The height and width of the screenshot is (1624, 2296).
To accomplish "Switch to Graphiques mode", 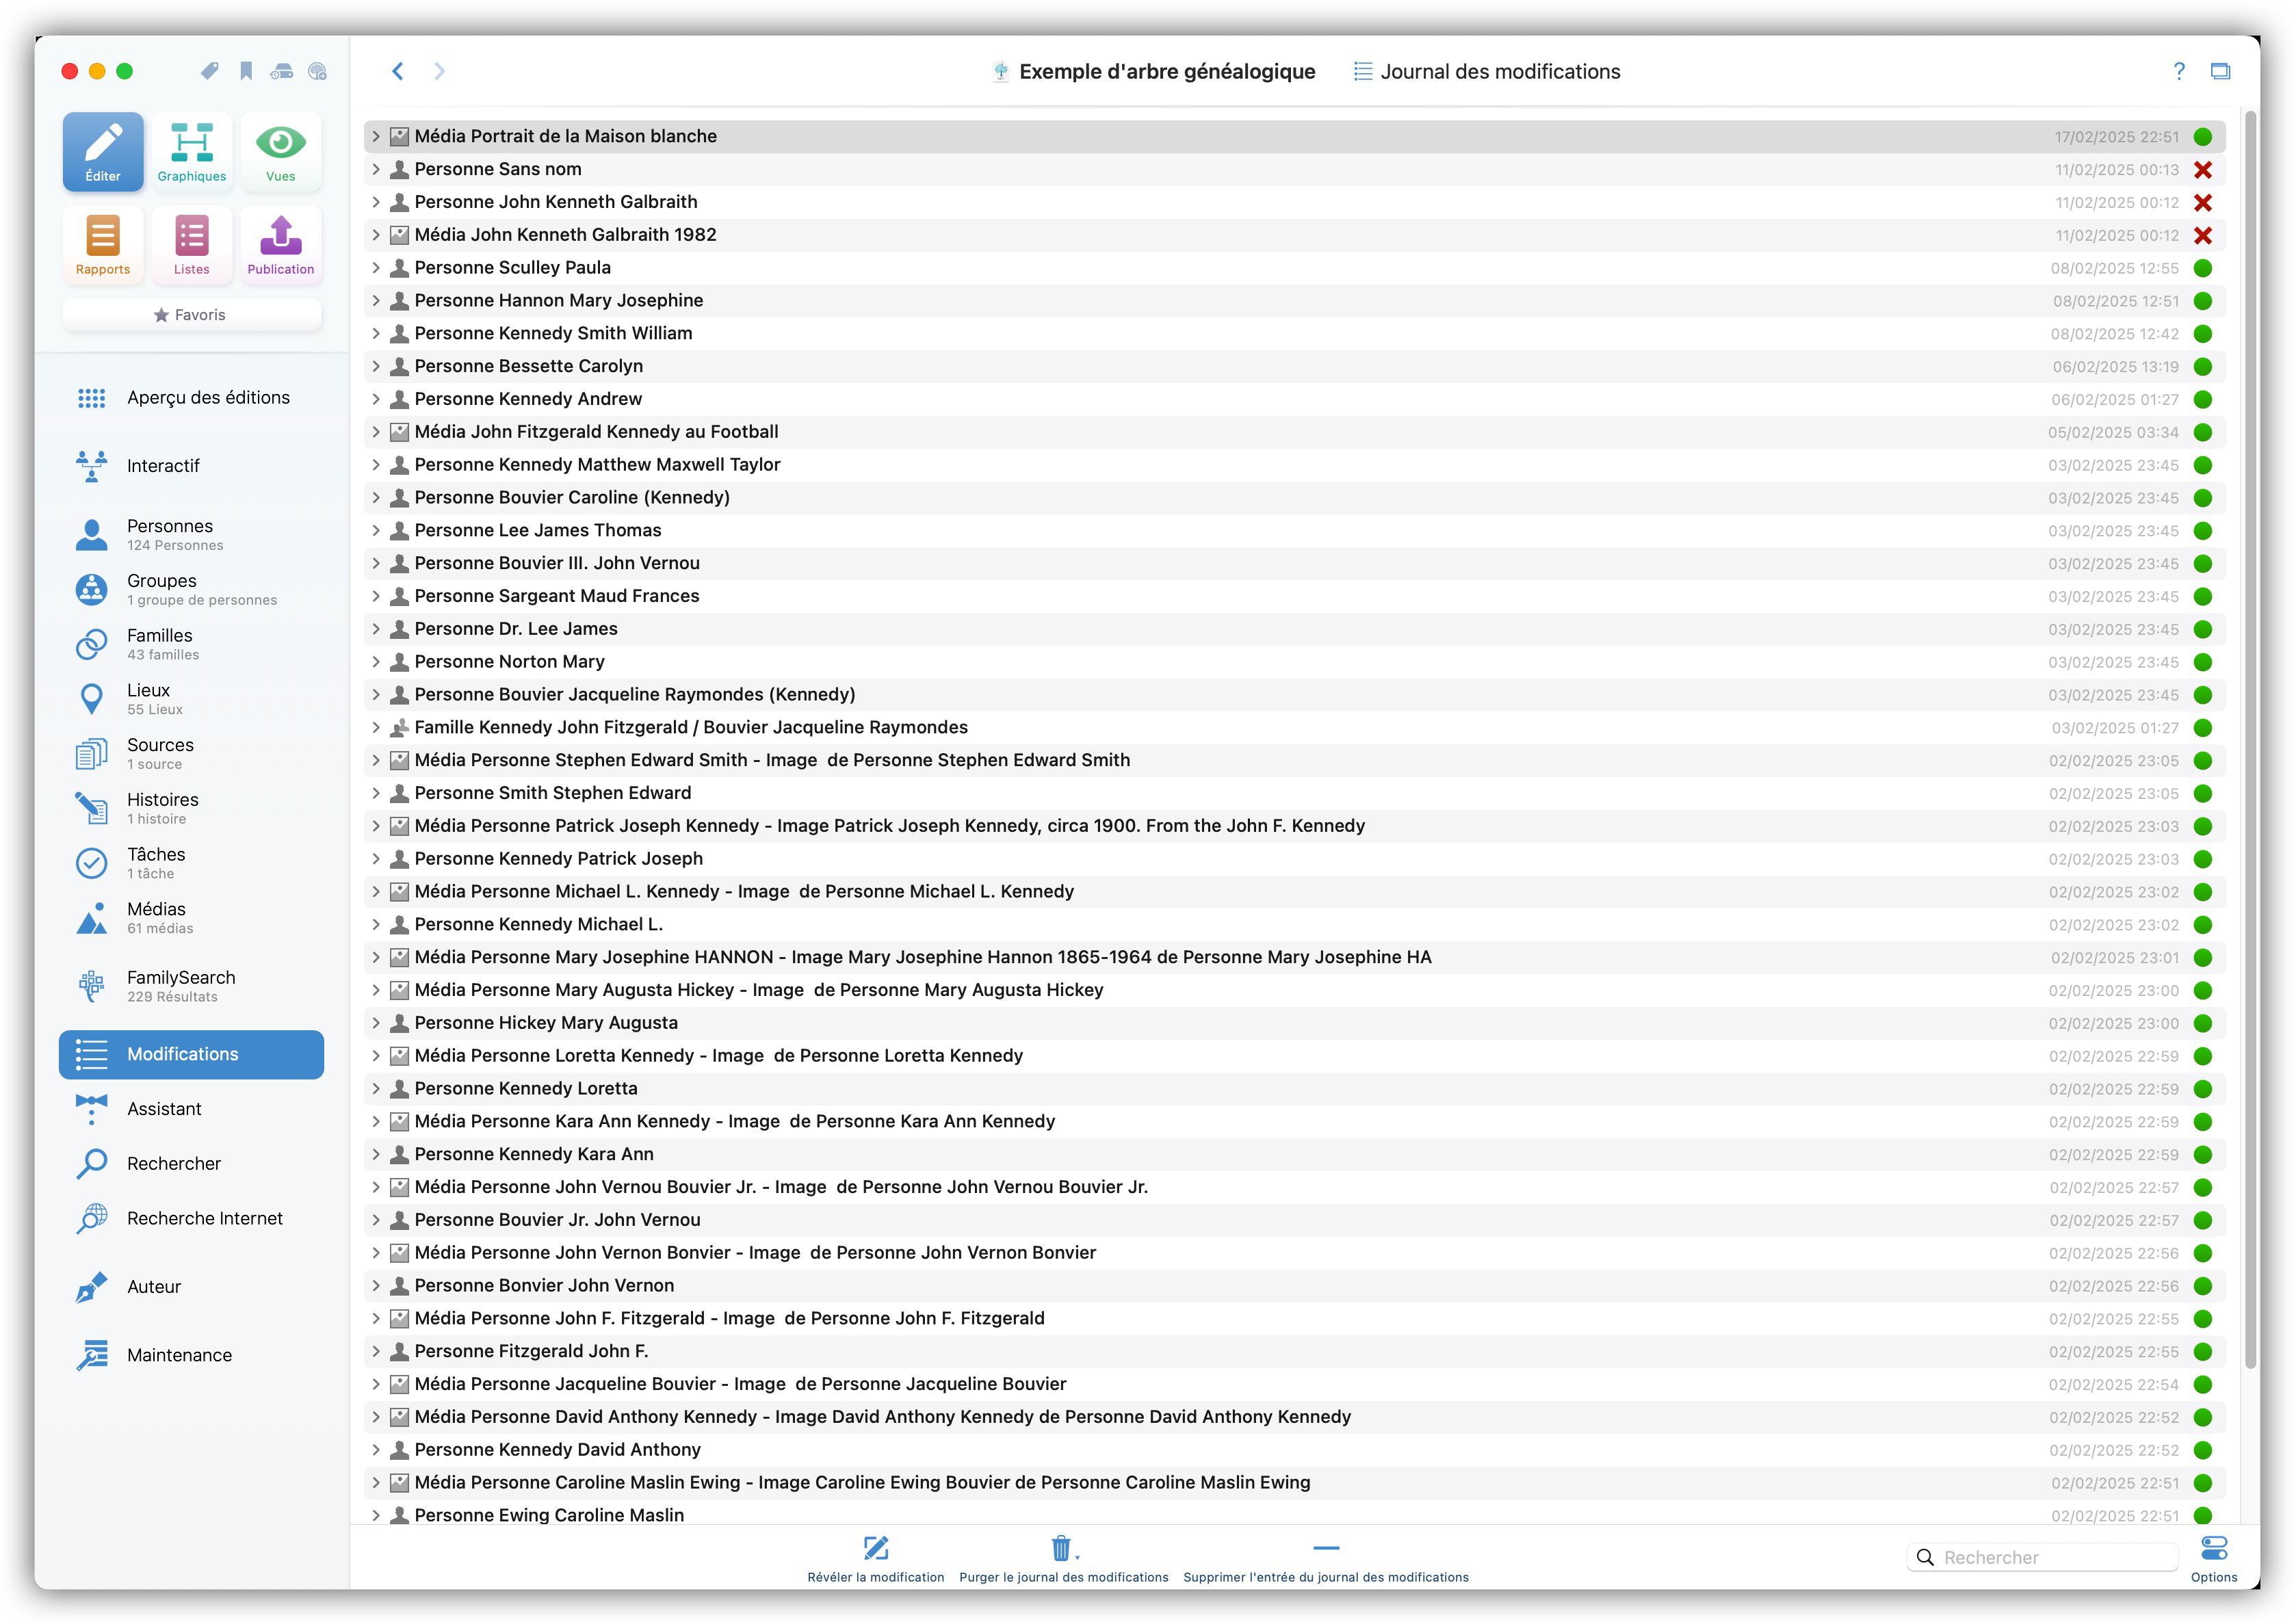I will [192, 152].
